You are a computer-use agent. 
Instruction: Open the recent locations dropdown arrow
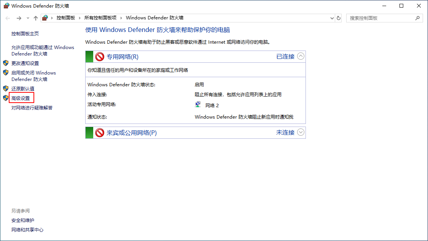pyautogui.click(x=28, y=18)
